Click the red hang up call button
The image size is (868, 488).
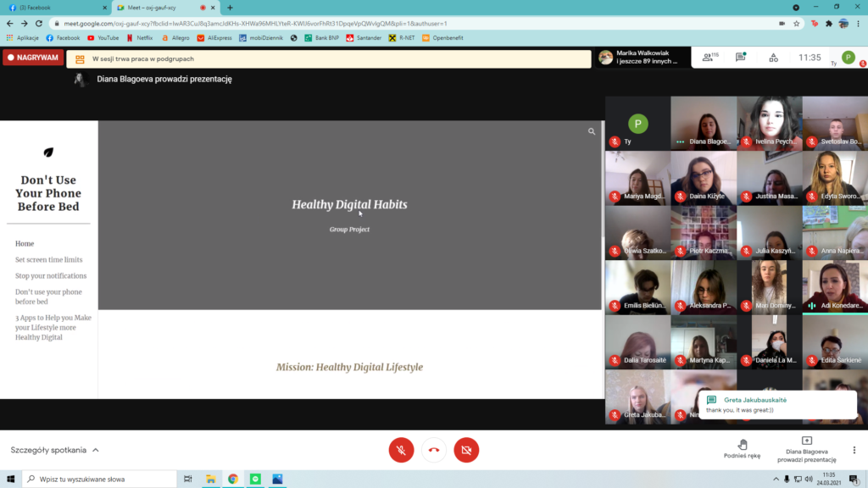[x=434, y=450]
